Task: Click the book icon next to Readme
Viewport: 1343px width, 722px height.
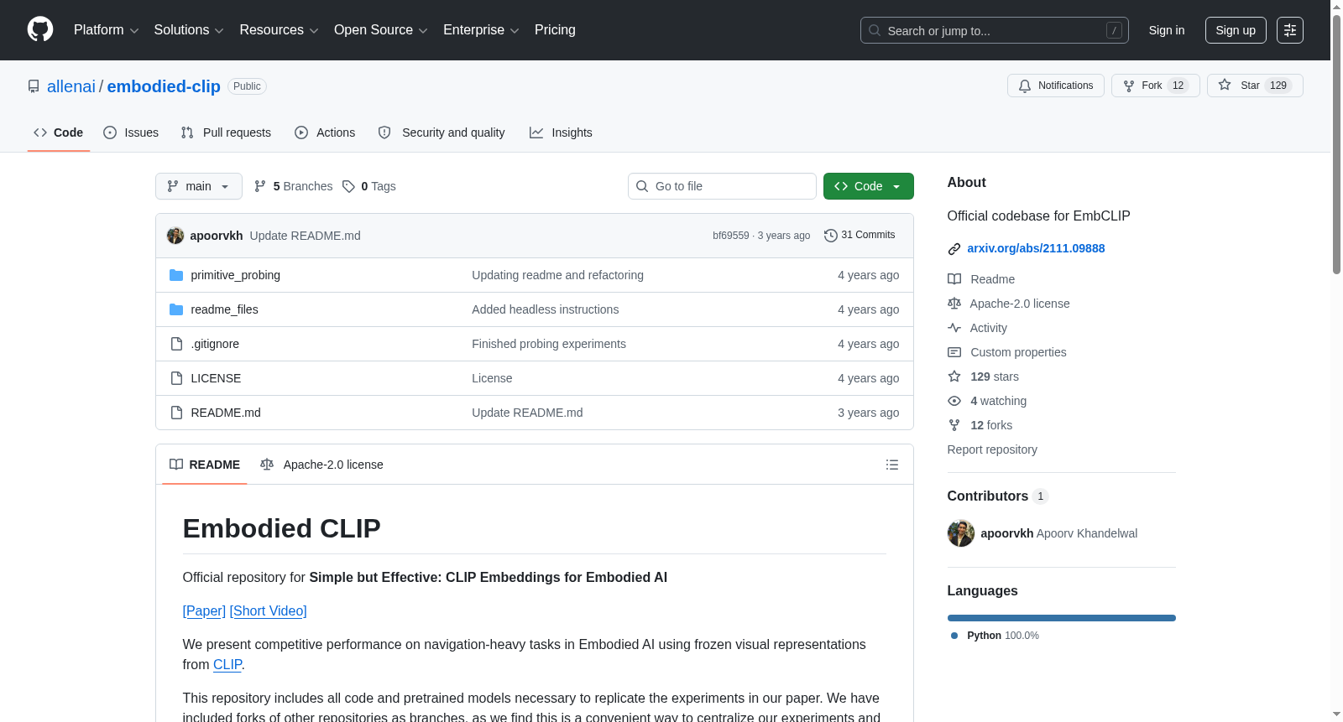Action: pos(954,279)
